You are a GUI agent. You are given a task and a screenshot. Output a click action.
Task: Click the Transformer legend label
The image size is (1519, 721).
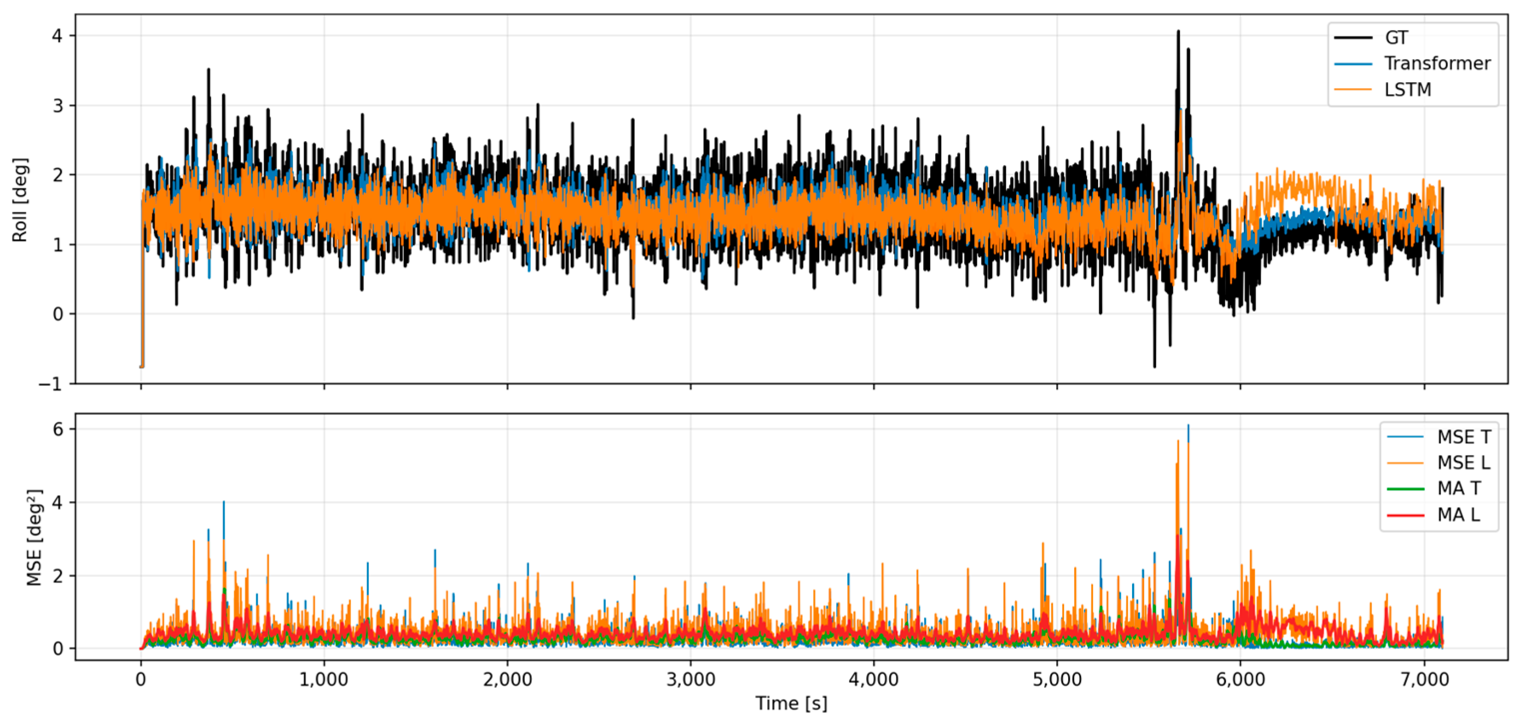1437,63
